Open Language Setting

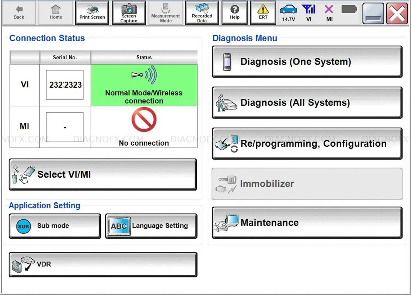(151, 226)
